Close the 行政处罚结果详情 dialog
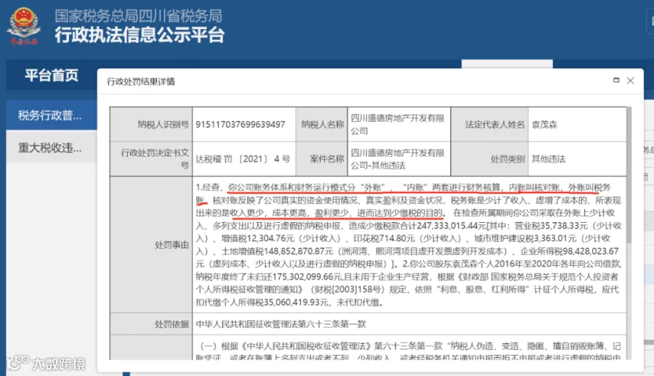Image resolution: width=654 pixels, height=376 pixels. (630, 81)
